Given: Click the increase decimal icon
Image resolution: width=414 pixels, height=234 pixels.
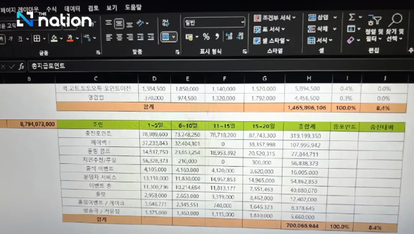Looking at the screenshot, I should [229, 37].
